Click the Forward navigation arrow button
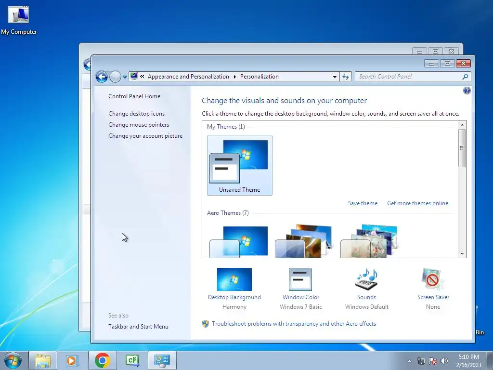Viewport: 493px width, 370px height. [115, 77]
